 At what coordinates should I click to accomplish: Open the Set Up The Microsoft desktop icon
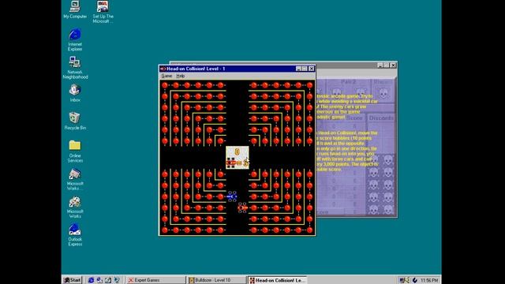[x=103, y=12]
